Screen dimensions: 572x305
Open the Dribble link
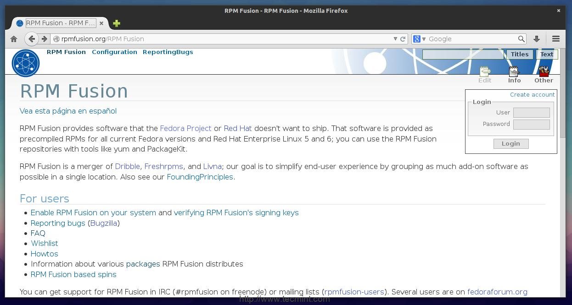128,166
